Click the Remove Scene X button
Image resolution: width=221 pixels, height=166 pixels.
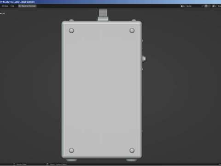[209, 6]
